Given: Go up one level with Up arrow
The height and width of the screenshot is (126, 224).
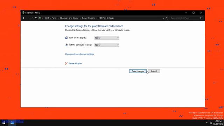Looking at the screenshot, I should point(36,18).
